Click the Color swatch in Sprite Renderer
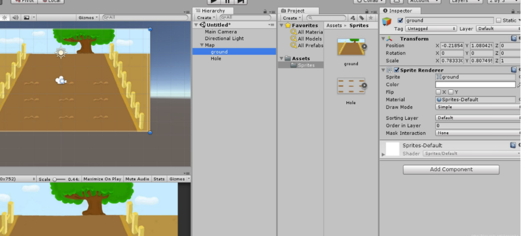Image resolution: width=521 pixels, height=236 pixels. coord(476,84)
